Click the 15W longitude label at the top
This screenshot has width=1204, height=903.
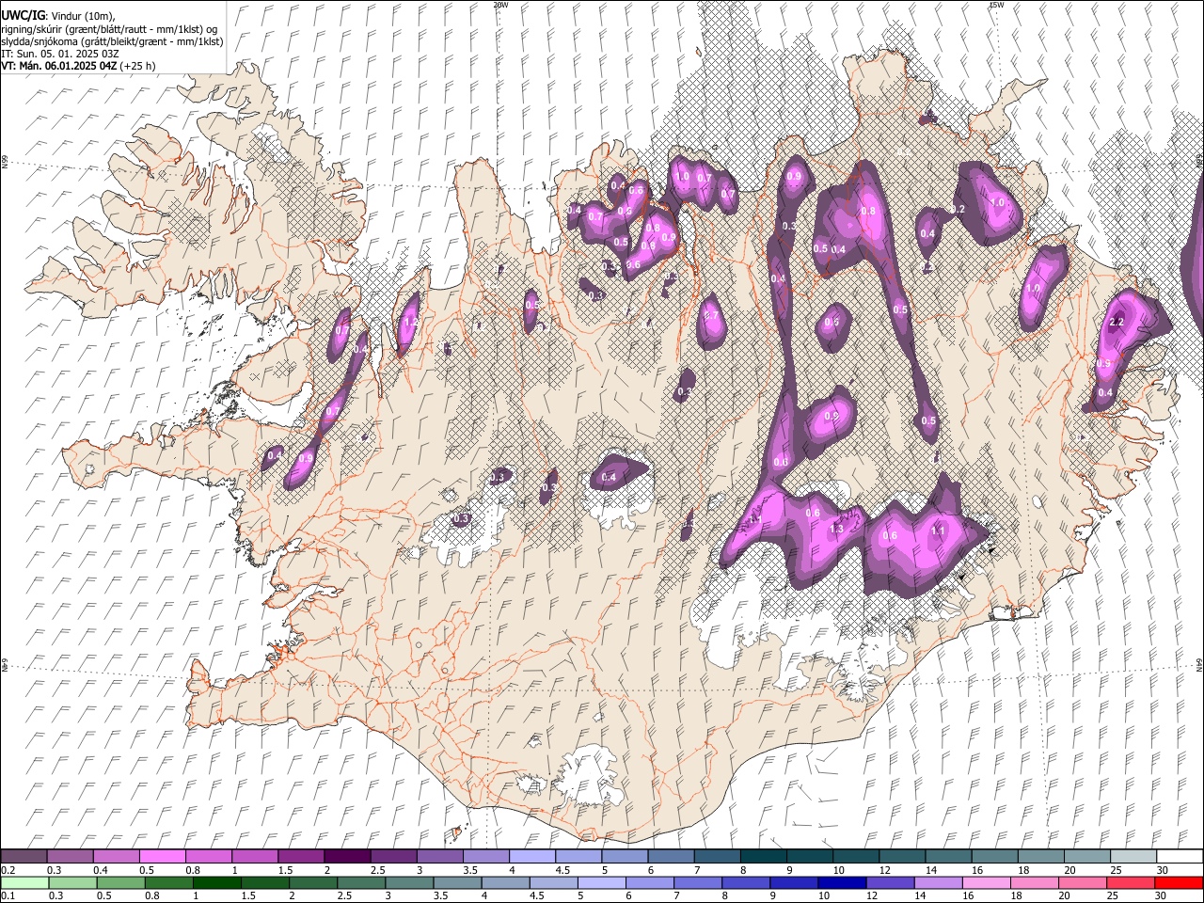(x=996, y=5)
